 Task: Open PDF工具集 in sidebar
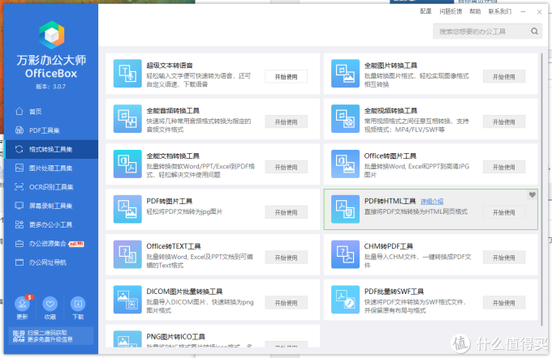tap(51, 130)
